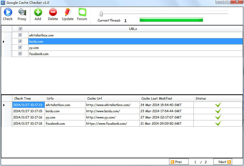Click green checkmark status for whitehatbox.com
The width and height of the screenshot is (244, 166).
point(218,105)
